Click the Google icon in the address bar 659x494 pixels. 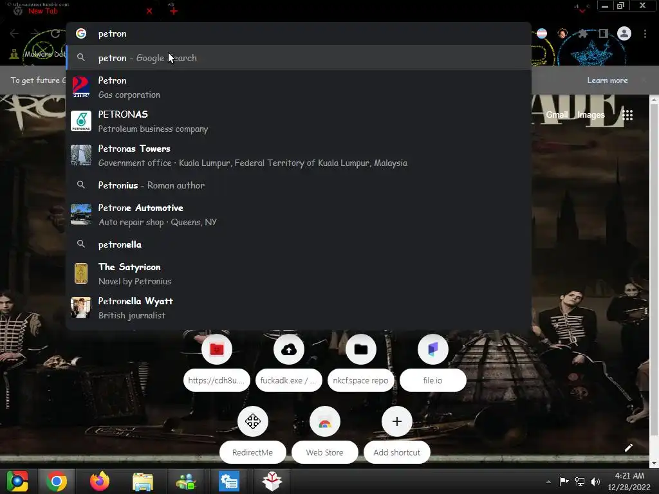[x=81, y=33]
